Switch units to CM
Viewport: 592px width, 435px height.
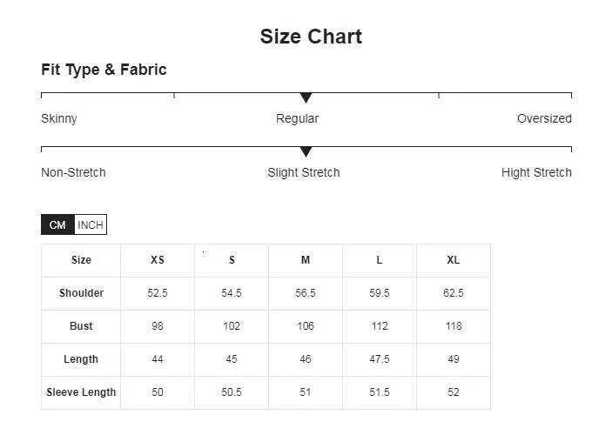57,225
